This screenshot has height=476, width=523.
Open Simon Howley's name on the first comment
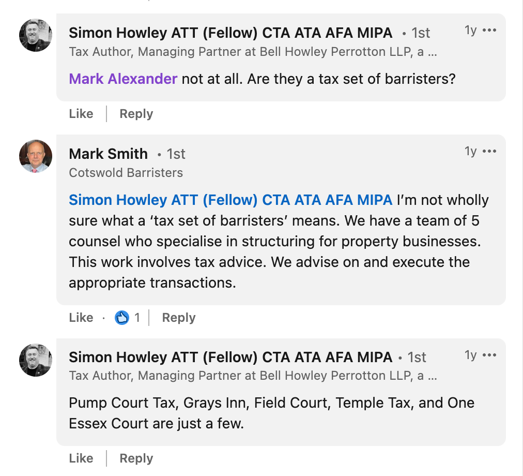(230, 33)
